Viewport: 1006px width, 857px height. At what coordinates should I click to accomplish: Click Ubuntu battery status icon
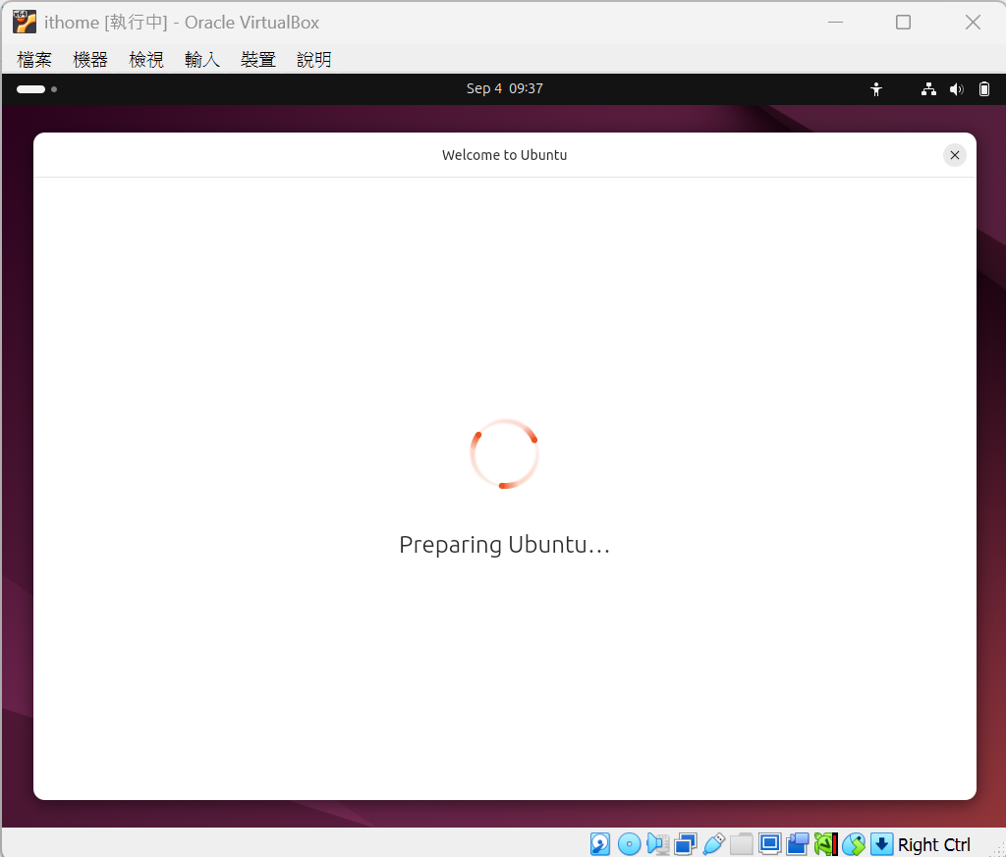pos(984,89)
